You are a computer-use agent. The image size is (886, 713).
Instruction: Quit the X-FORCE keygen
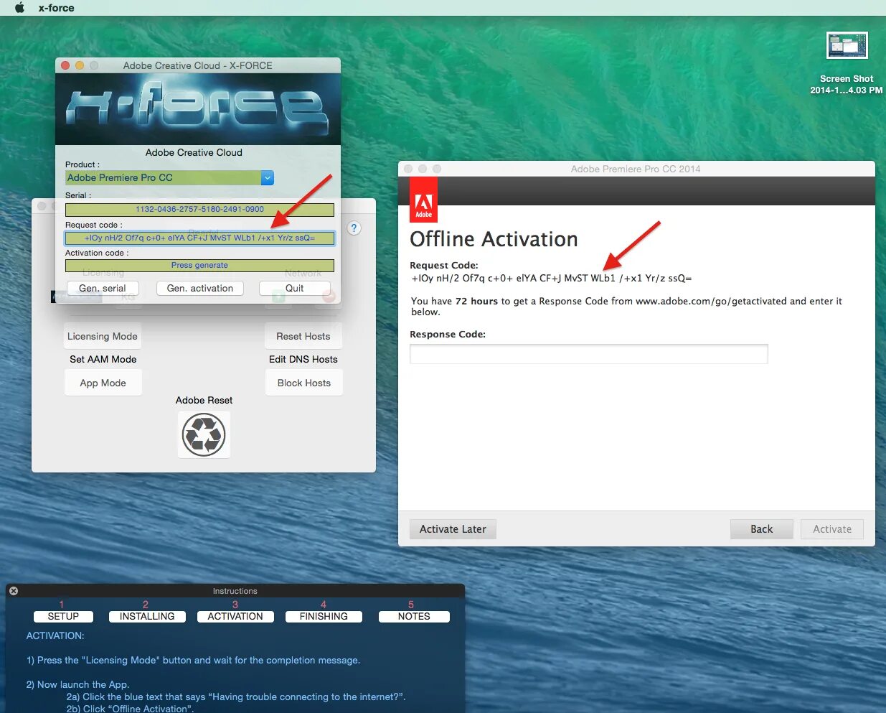pyautogui.click(x=295, y=288)
